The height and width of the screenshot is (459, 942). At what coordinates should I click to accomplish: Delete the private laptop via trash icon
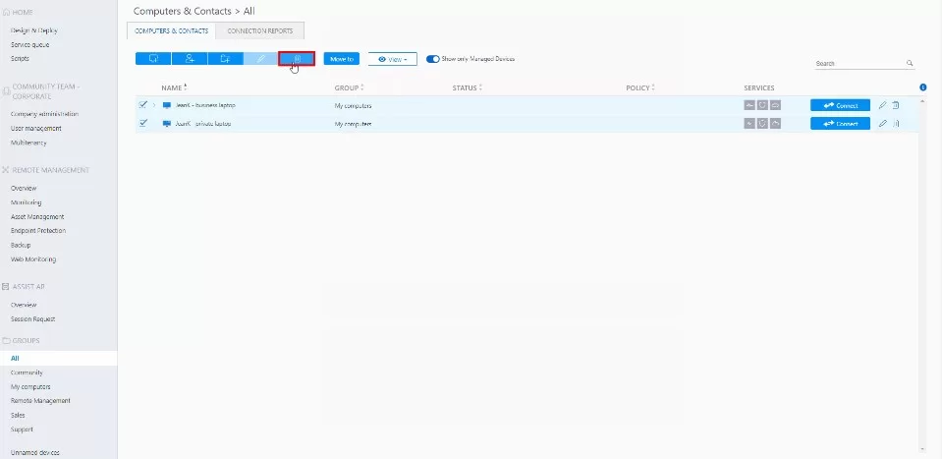(896, 123)
